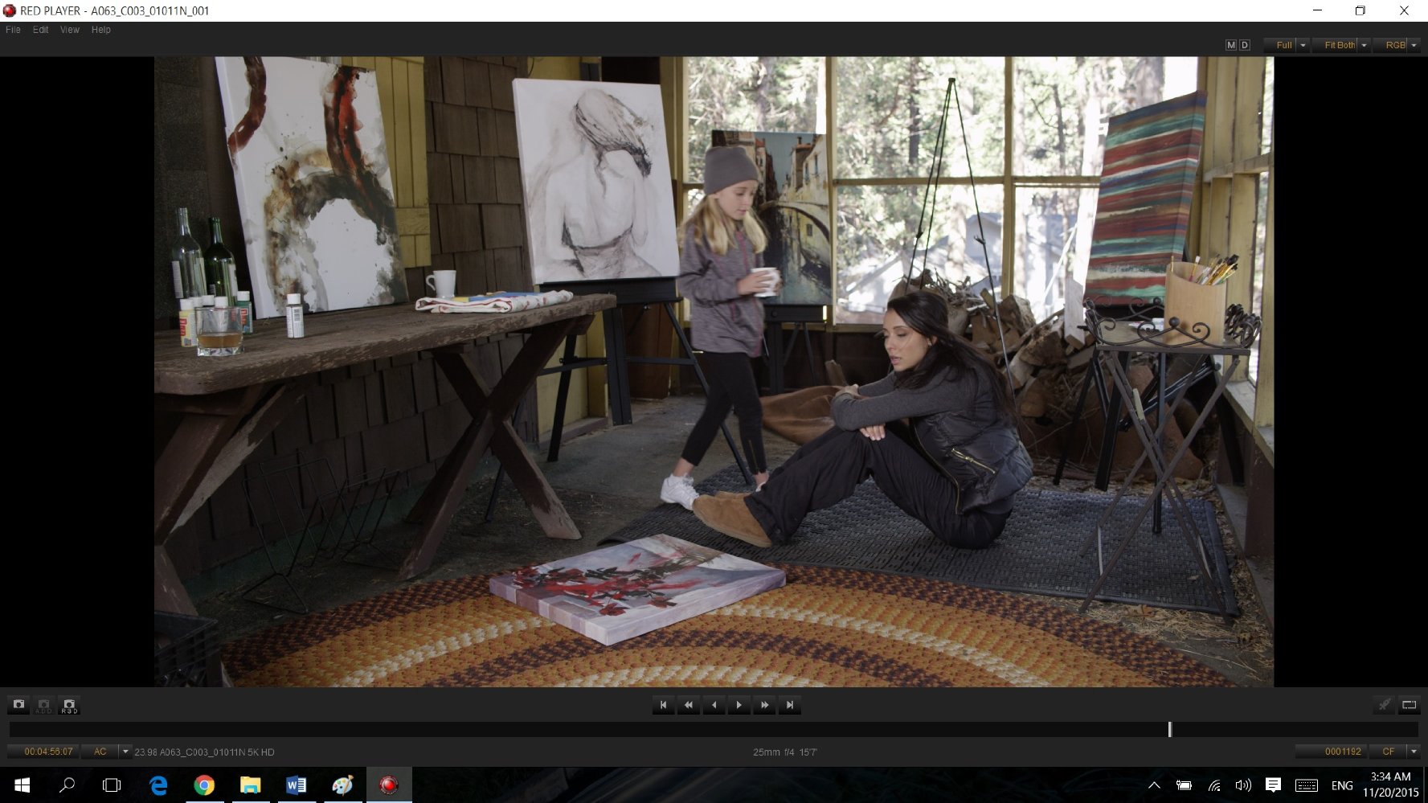Rewind the clip with the double-left arrows
The image size is (1428, 803).
pos(689,705)
